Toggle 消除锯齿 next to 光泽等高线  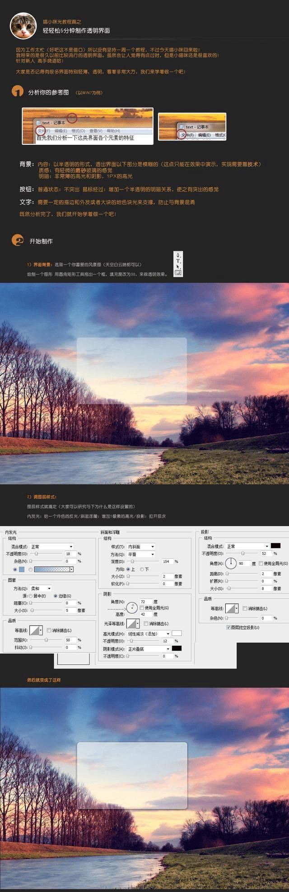(x=146, y=623)
